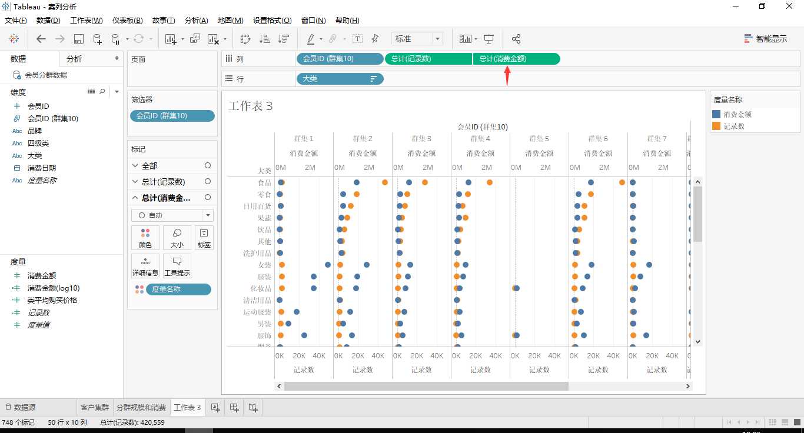
Task: Click the 消费金额 blue legend swatch
Action: pos(716,114)
